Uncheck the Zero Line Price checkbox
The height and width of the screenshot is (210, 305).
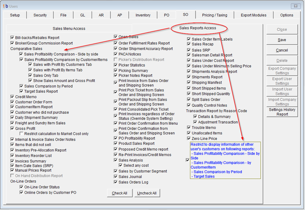[x=189, y=139]
